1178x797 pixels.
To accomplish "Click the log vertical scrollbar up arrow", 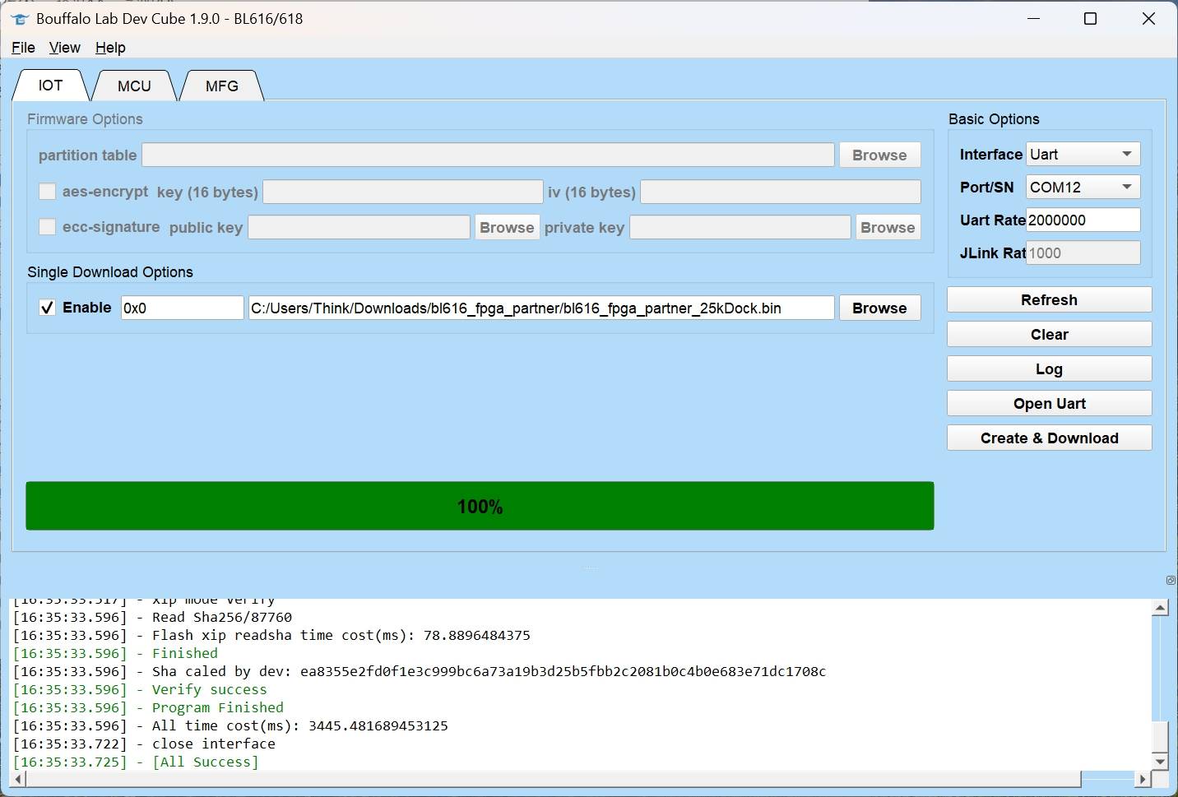I will click(x=1160, y=608).
